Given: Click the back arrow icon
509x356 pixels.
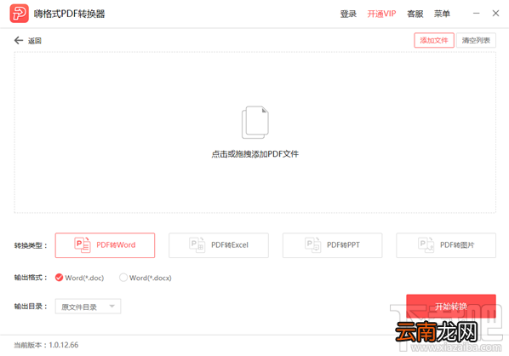Looking at the screenshot, I should pos(19,40).
